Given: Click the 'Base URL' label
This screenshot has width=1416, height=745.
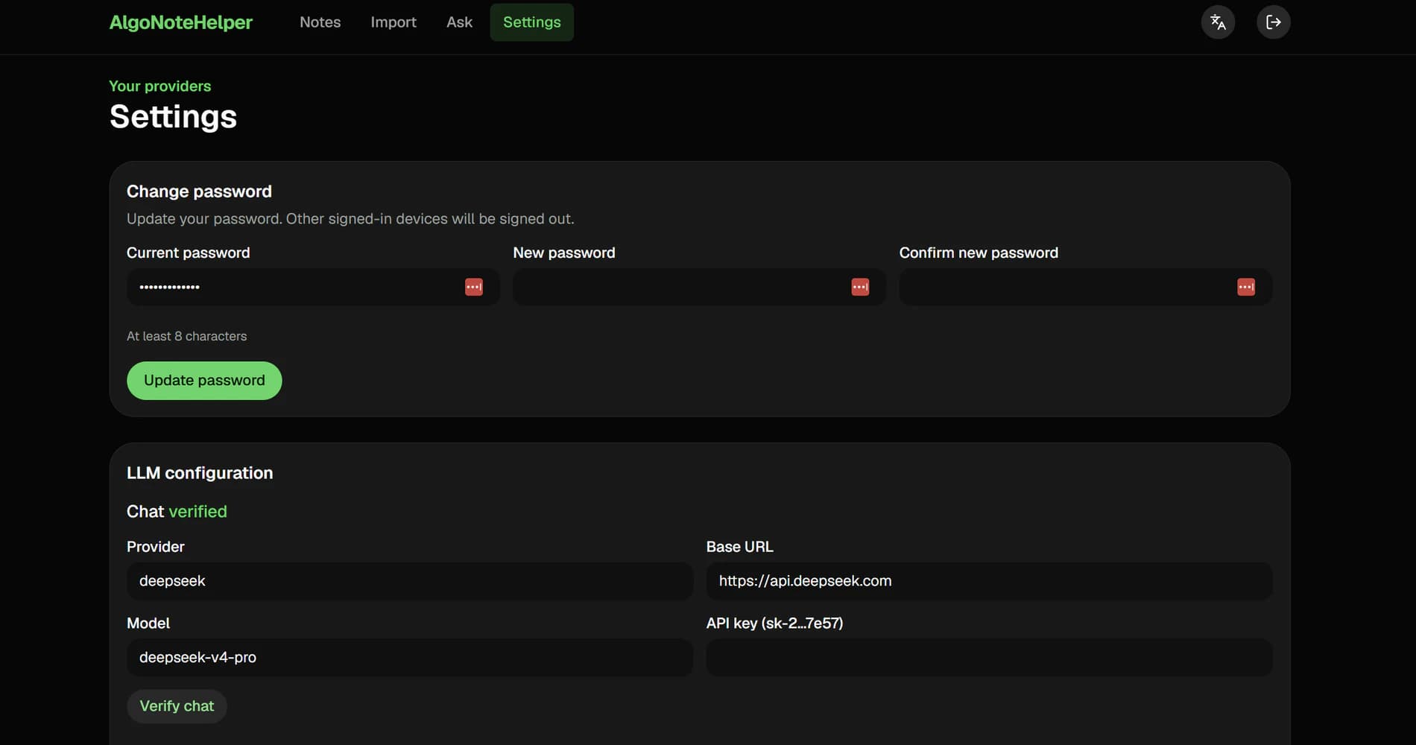Looking at the screenshot, I should tap(740, 547).
